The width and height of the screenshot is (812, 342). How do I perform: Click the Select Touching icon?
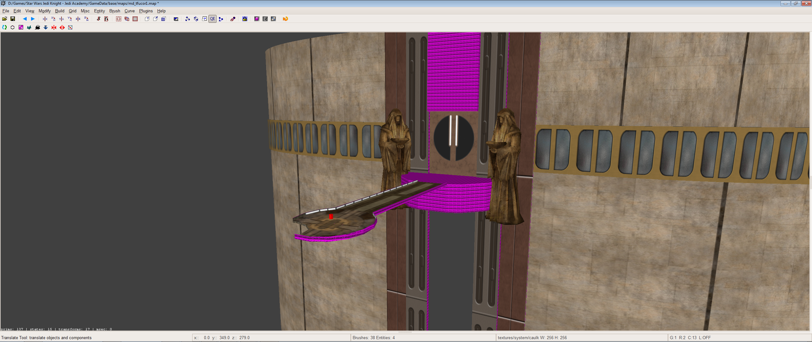[98, 19]
